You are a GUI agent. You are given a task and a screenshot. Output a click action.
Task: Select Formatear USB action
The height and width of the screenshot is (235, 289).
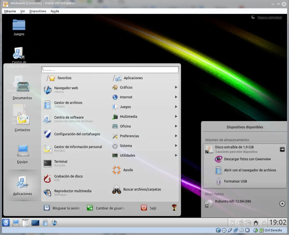[x=231, y=181]
